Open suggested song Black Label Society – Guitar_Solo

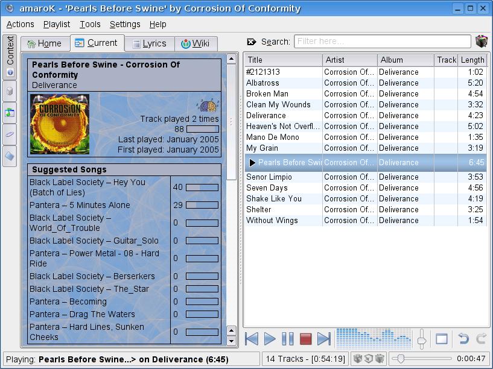(94, 241)
